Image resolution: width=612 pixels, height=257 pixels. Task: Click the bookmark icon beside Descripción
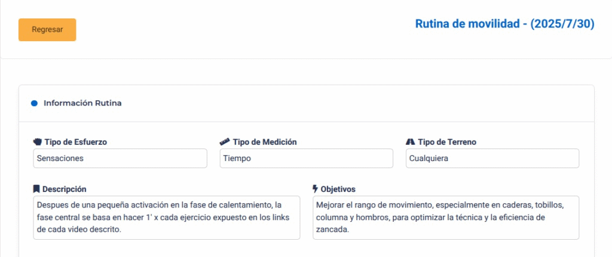click(36, 189)
